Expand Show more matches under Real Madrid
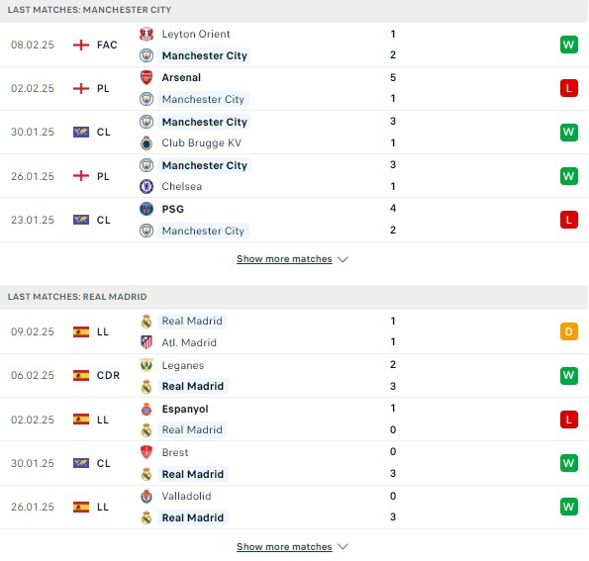589x561 pixels. [x=284, y=547]
